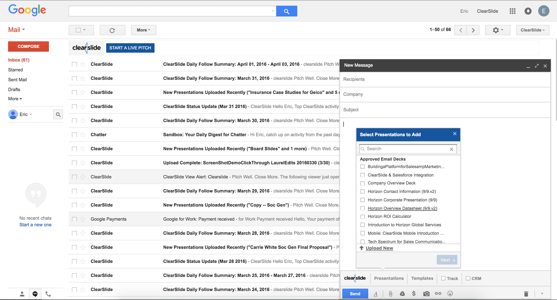The image size is (557, 300).
Task: Open the Drafts folder
Action: point(14,90)
